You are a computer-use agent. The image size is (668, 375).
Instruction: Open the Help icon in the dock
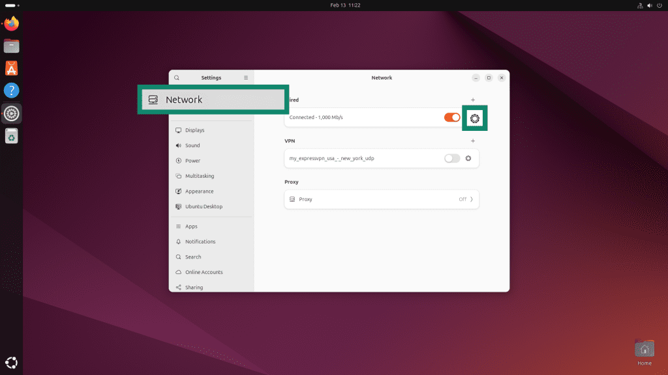point(12,90)
